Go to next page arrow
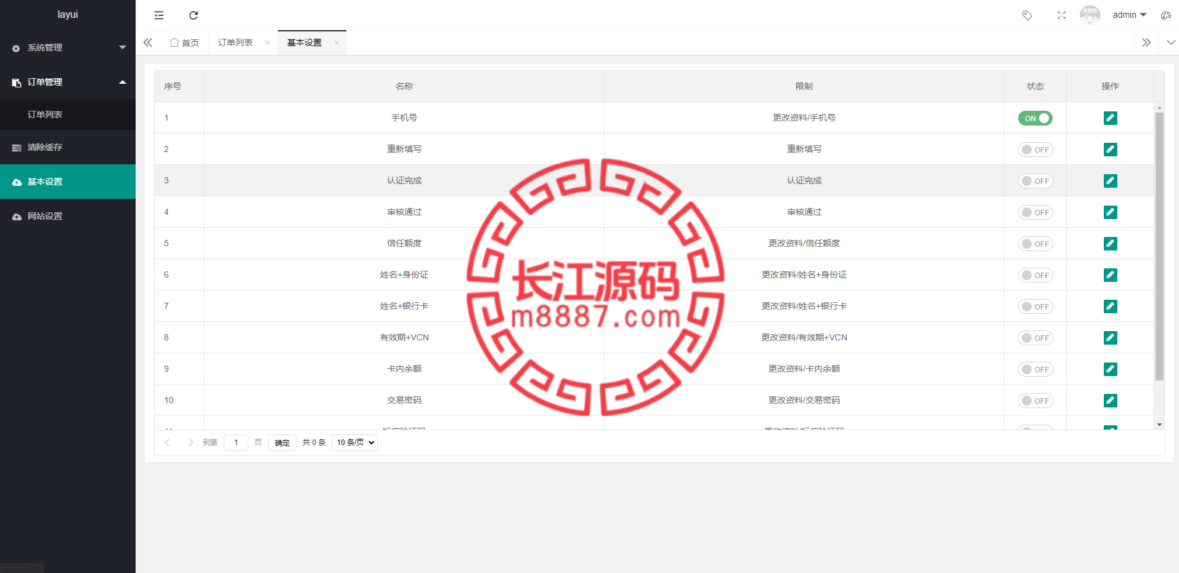This screenshot has height=573, width=1179. coord(190,443)
